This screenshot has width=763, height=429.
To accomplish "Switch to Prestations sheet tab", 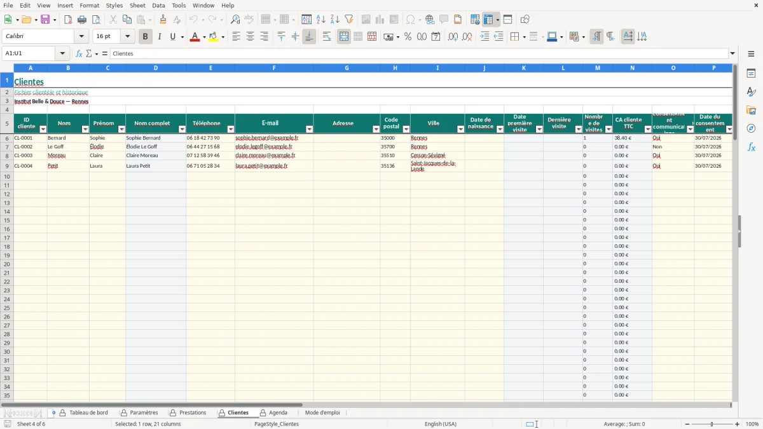I will pyautogui.click(x=188, y=412).
